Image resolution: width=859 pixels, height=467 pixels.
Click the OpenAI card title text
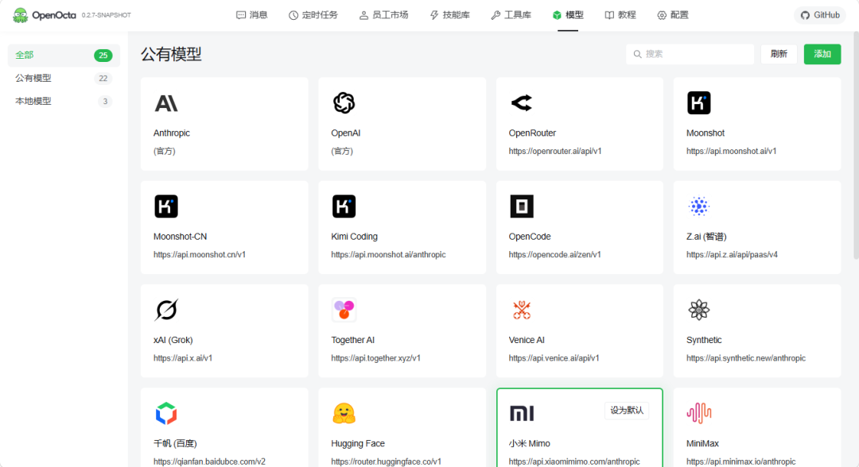click(x=346, y=133)
